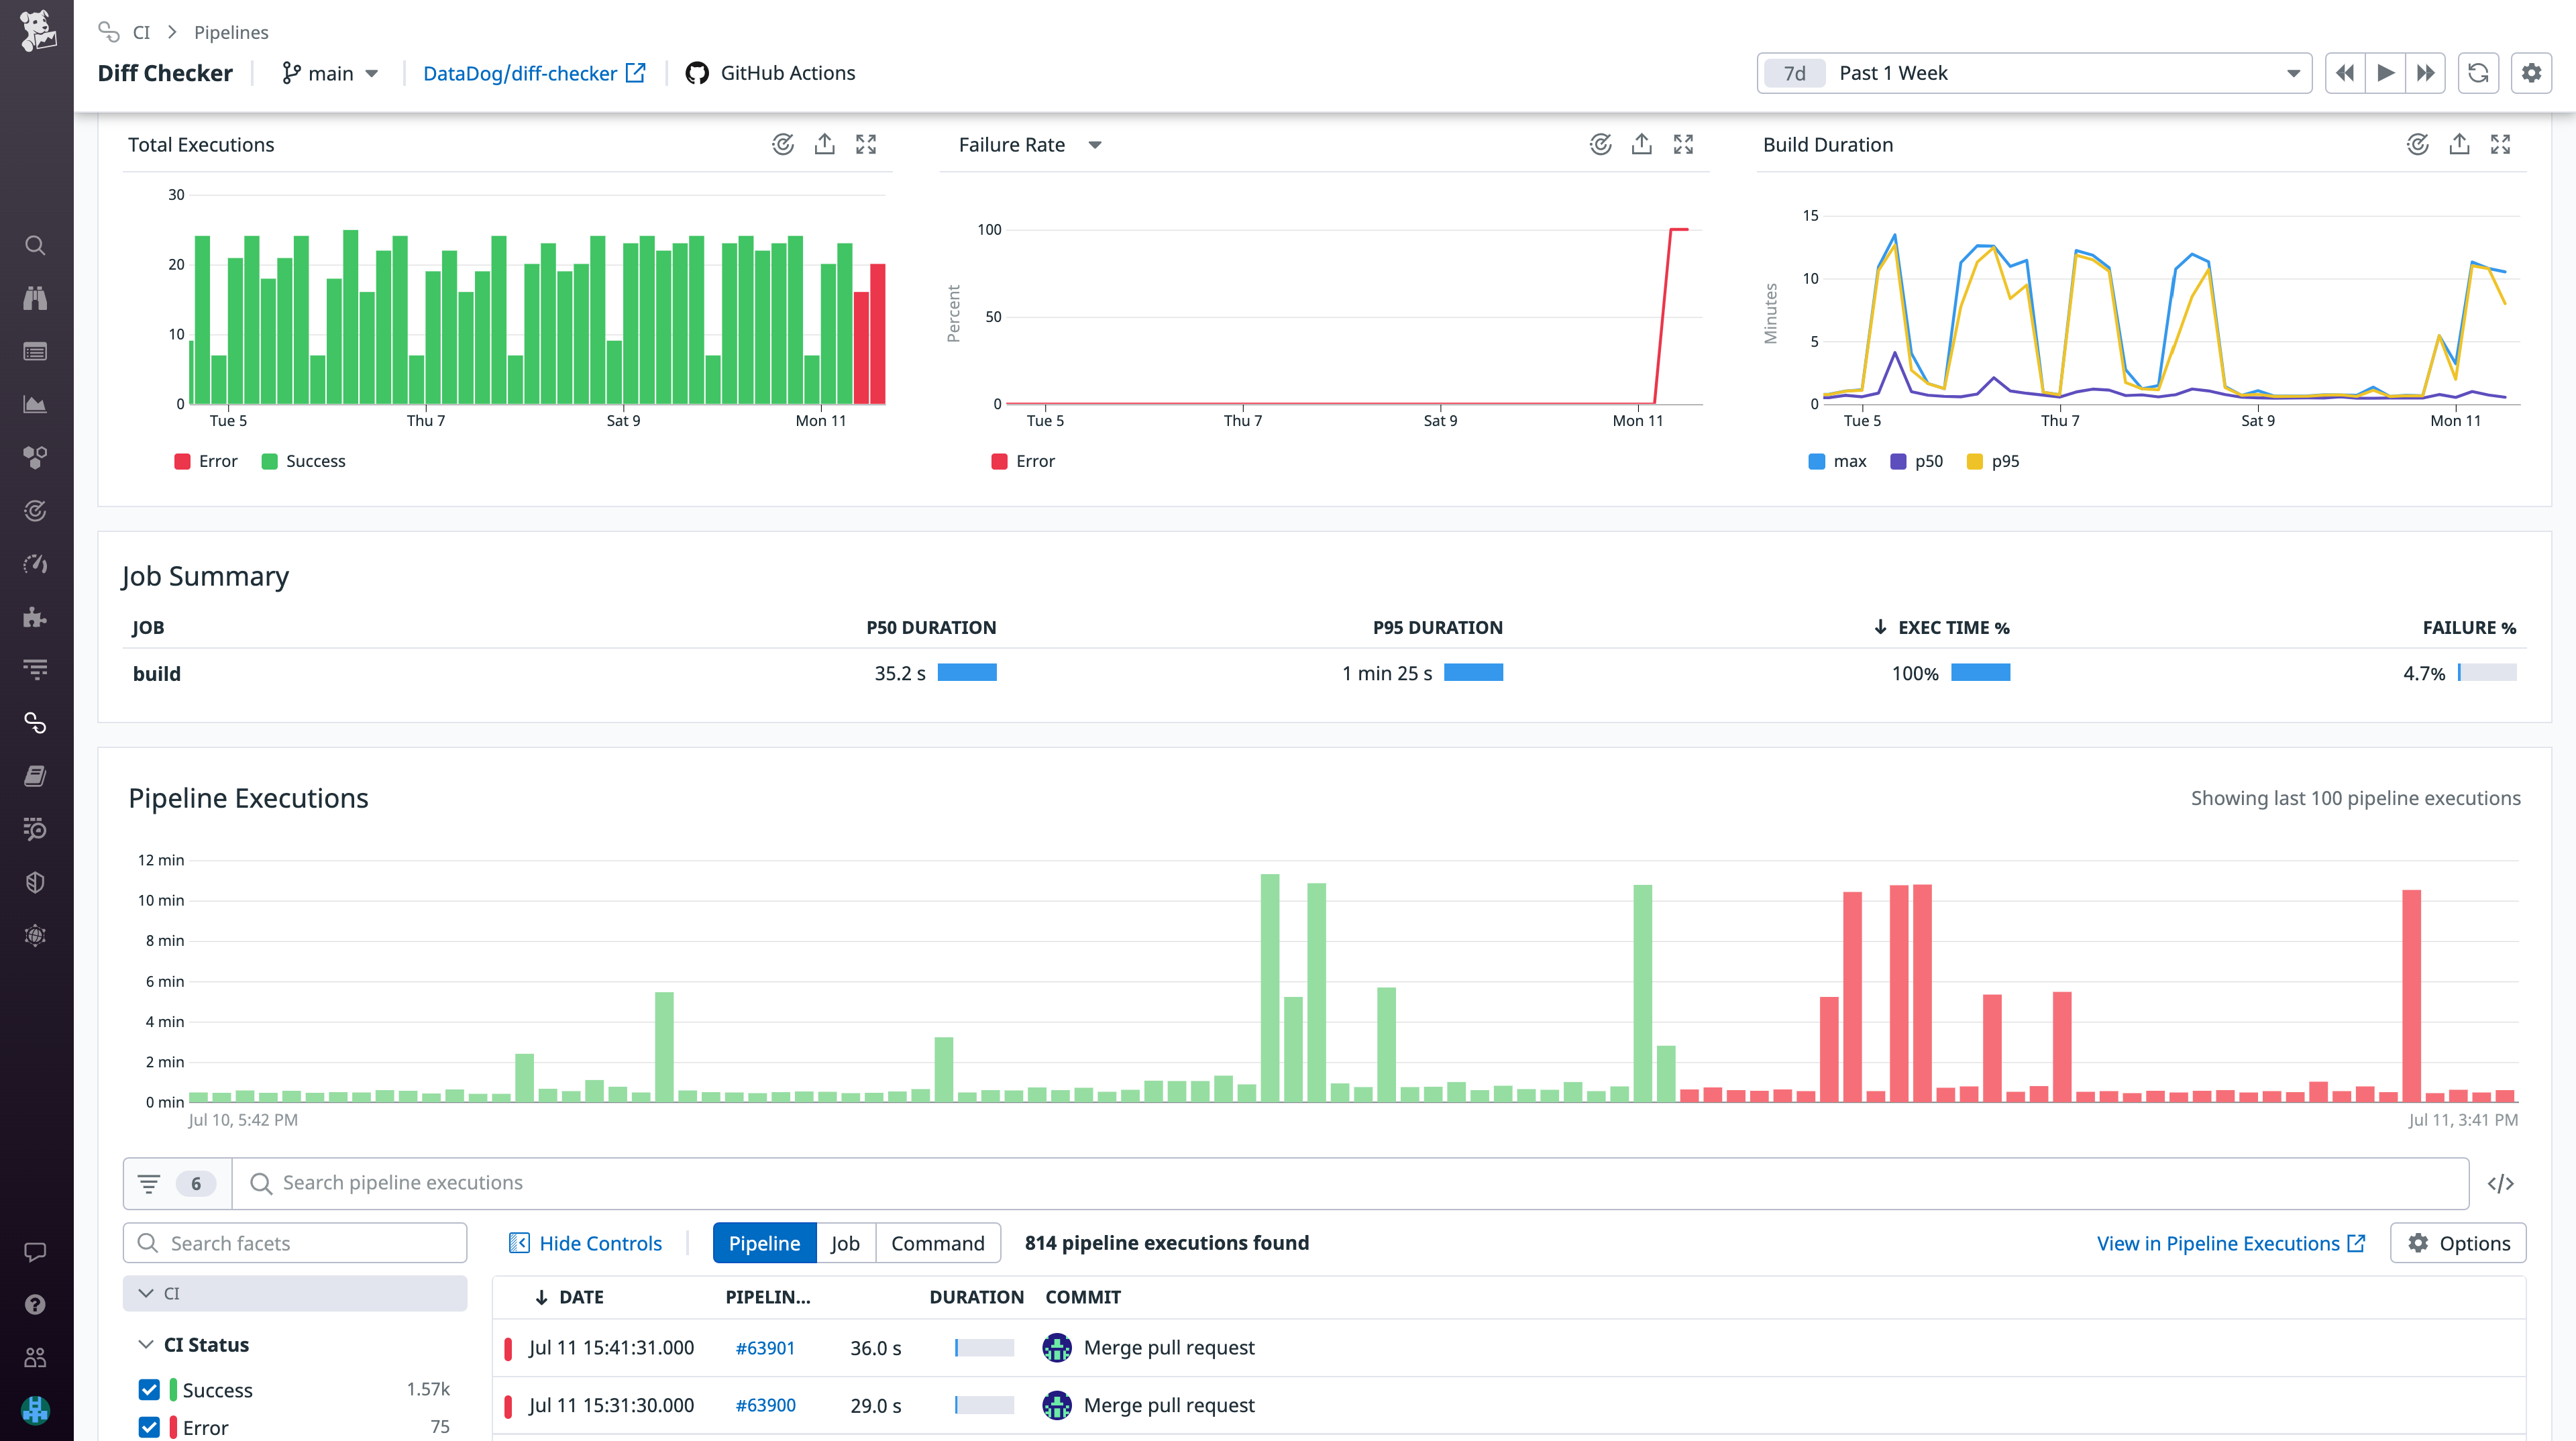The width and height of the screenshot is (2576, 1441).
Task: Open the help icon at sidebar bottom
Action: (x=36, y=1303)
